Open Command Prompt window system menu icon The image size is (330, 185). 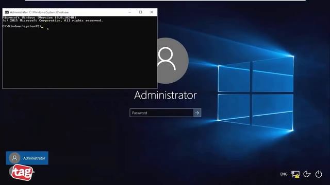point(7,12)
